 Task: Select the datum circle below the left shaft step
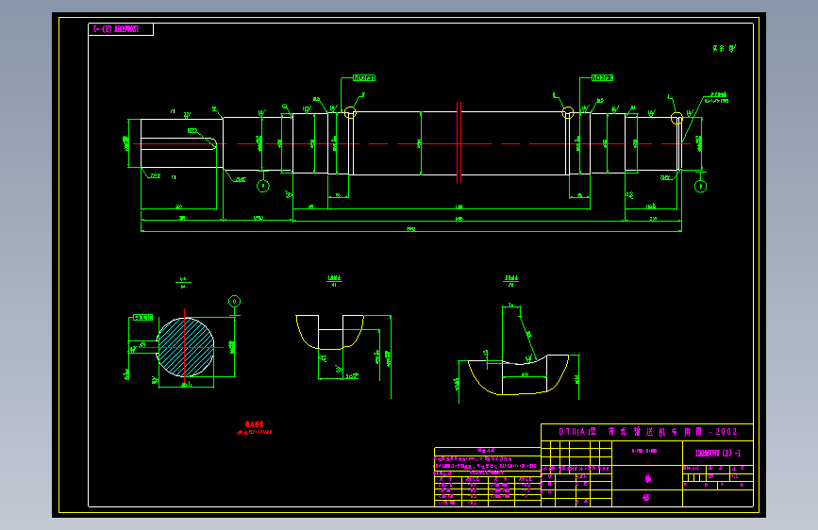(x=263, y=186)
